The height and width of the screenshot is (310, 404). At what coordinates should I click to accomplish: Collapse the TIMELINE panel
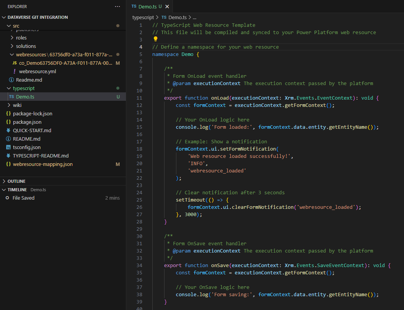[x=63, y=190]
